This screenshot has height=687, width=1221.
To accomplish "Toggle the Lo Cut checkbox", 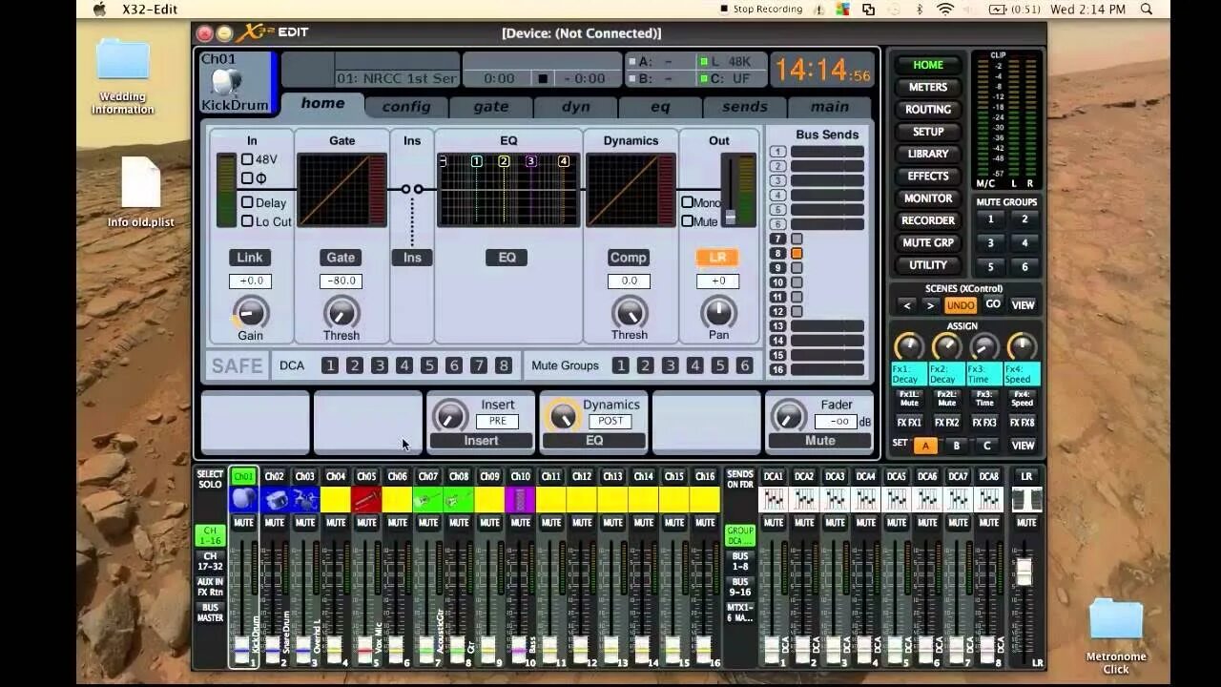I will 246,221.
